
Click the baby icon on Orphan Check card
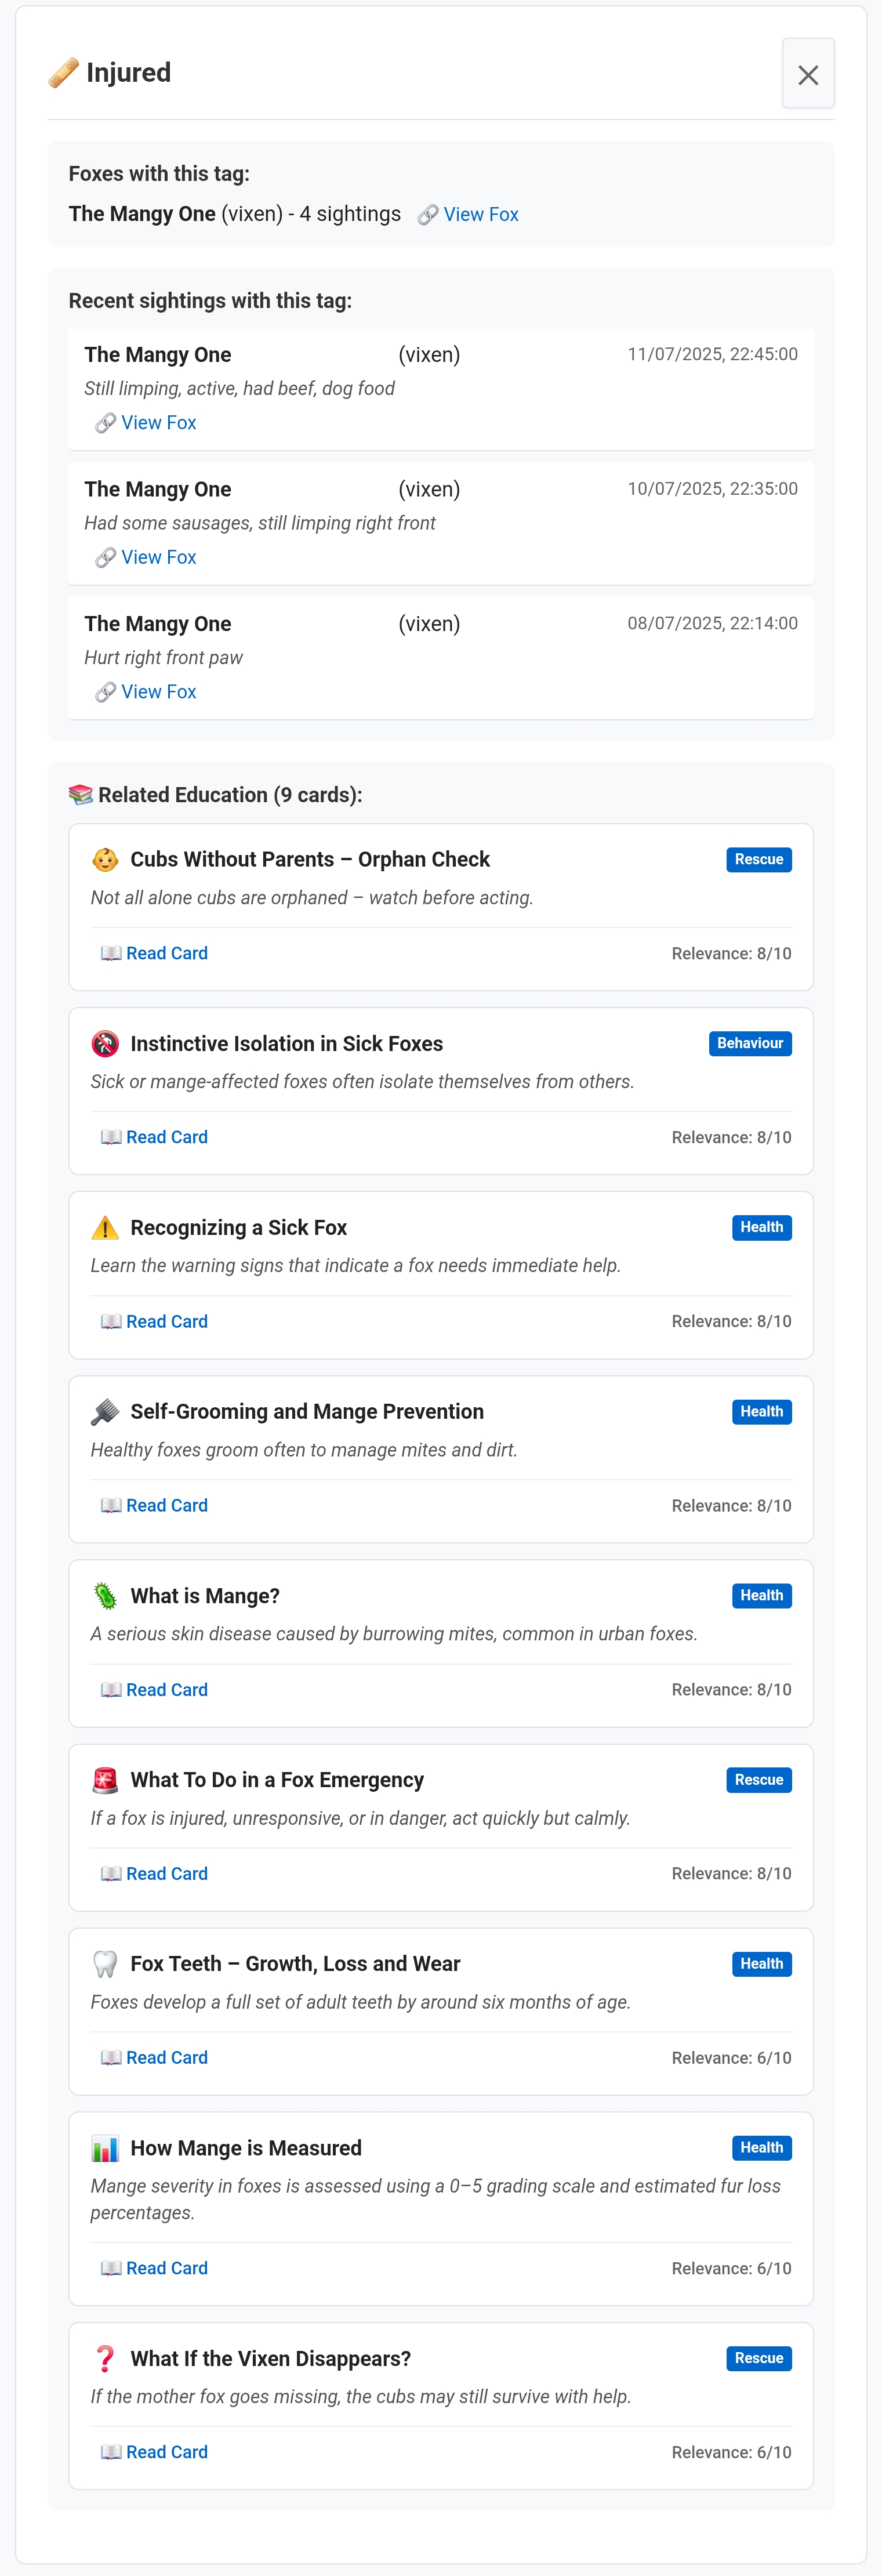[x=105, y=860]
